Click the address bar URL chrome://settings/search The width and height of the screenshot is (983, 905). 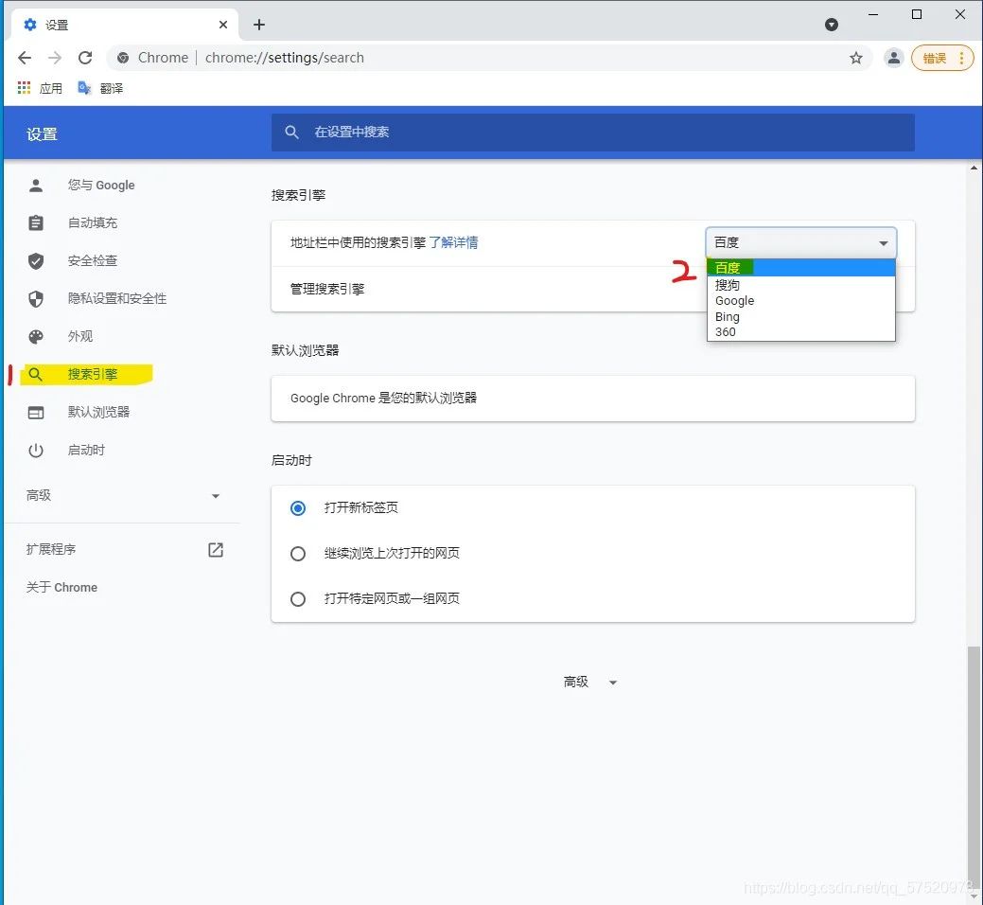click(x=284, y=58)
